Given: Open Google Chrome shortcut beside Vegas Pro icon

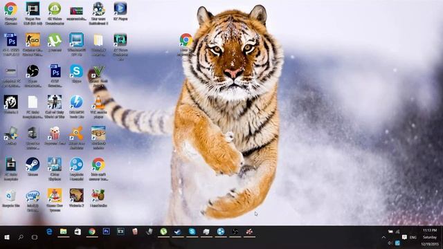Looking at the screenshot, I should coord(11,13).
